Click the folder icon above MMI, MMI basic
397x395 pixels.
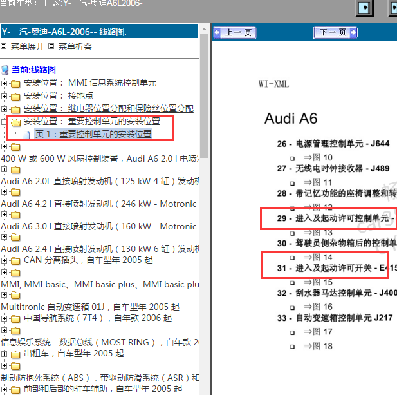[15, 273]
